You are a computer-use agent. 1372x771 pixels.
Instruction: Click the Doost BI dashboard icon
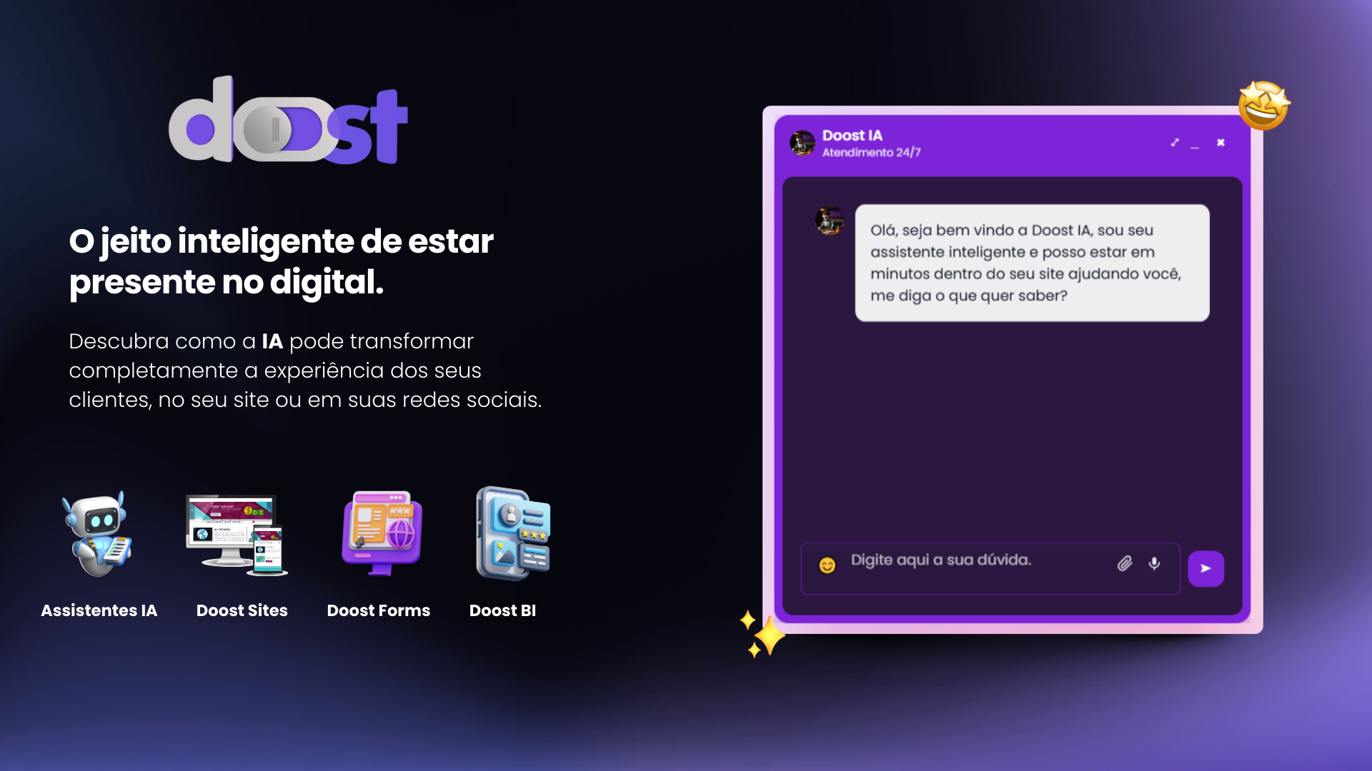[513, 533]
